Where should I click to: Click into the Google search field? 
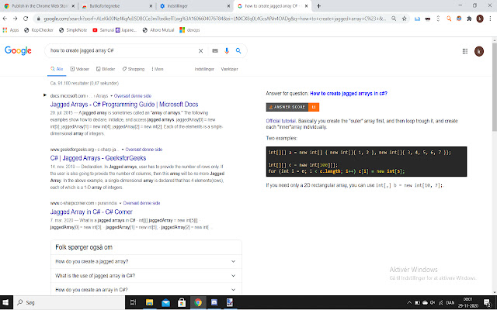122,50
